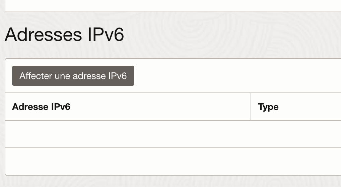
Task: Select first empty row under Adresse IPv6
Action: [x=128, y=134]
